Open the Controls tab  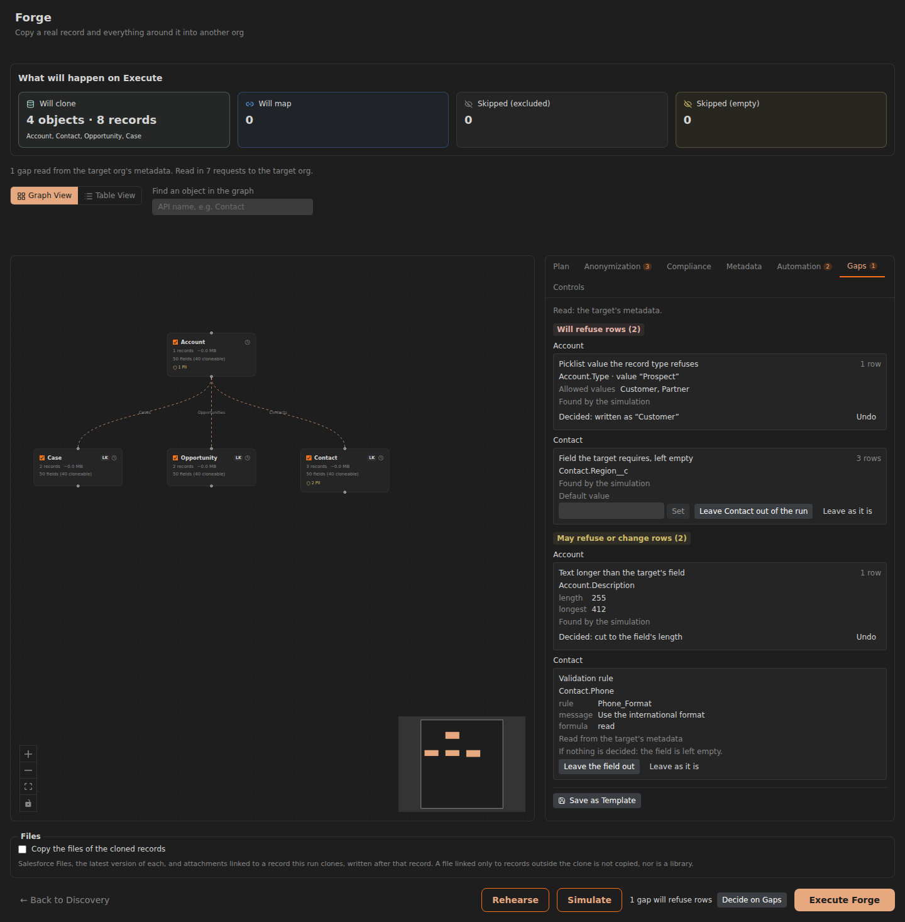pyautogui.click(x=569, y=287)
